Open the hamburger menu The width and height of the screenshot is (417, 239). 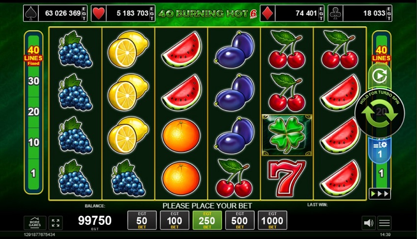tap(384, 223)
